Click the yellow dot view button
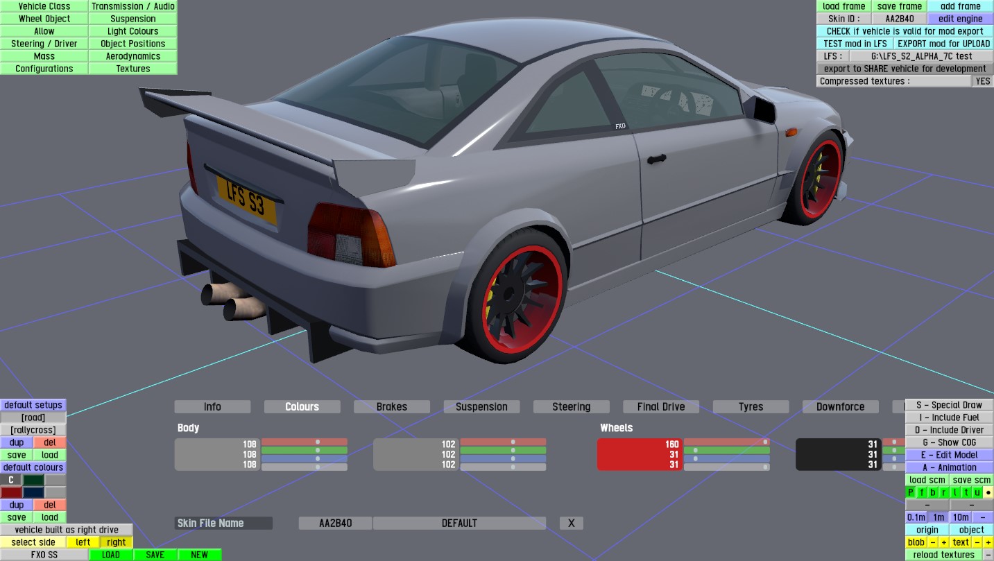This screenshot has height=561, width=994. coord(988,492)
